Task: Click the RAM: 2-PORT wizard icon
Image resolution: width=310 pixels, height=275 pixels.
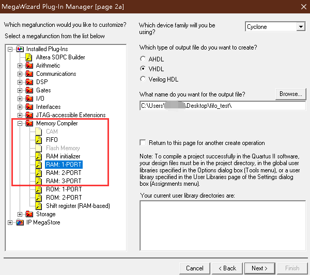Action: point(39,173)
